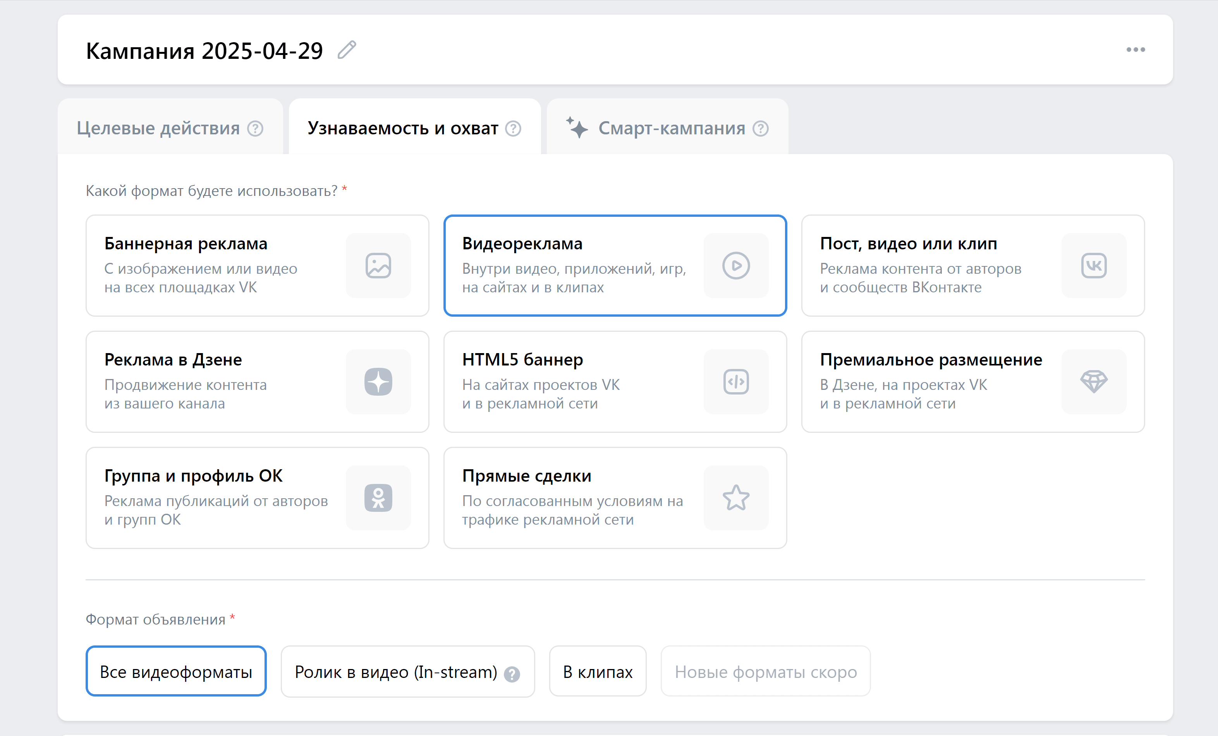Click the VK logo icon on Пост, видео или клип
This screenshot has height=736, width=1218.
point(1094,266)
